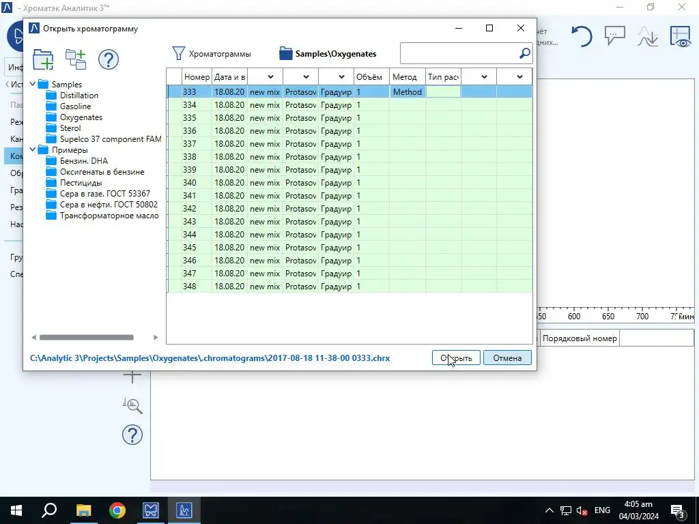Viewport: 699px width, 524px height.
Task: Select the Oxygenates folder
Action: tap(81, 117)
